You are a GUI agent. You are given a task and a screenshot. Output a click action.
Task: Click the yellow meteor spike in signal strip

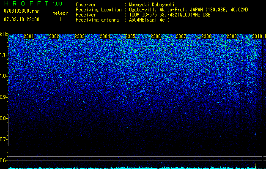tap(255, 166)
